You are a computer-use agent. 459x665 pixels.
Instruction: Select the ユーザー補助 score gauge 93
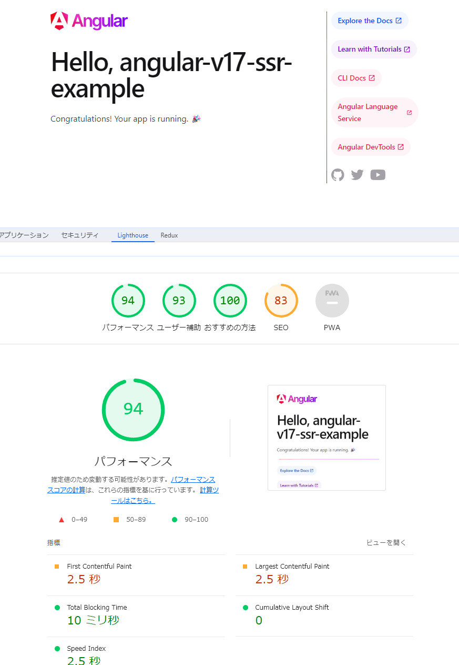pyautogui.click(x=179, y=301)
